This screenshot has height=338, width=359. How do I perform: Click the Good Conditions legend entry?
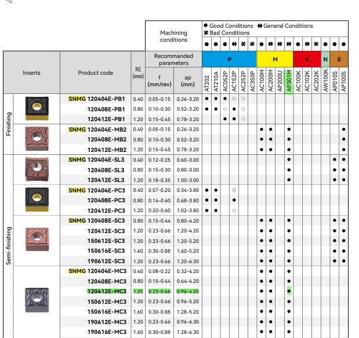229,26
